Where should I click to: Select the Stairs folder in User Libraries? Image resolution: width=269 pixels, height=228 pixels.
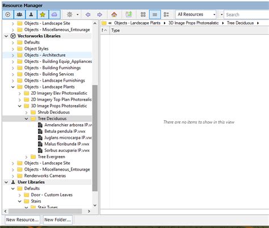point(36,201)
